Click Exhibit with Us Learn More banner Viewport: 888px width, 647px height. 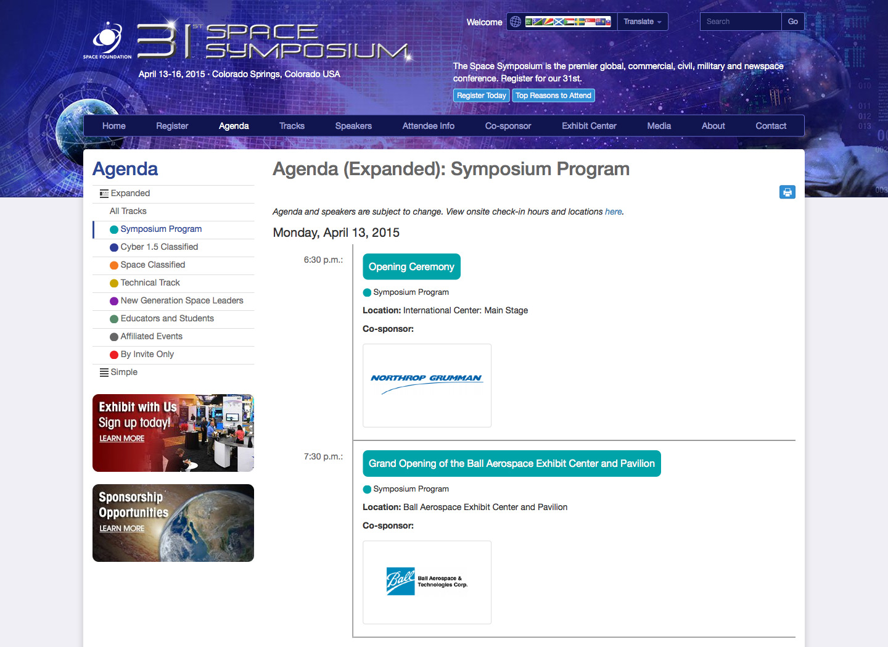173,433
